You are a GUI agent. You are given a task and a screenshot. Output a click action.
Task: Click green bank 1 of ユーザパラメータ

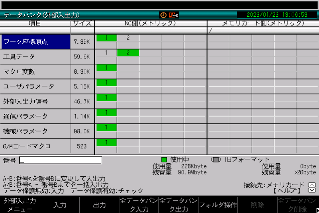click(x=106, y=83)
